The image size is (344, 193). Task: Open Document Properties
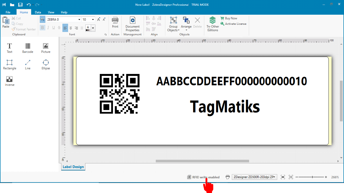pyautogui.click(x=133, y=24)
